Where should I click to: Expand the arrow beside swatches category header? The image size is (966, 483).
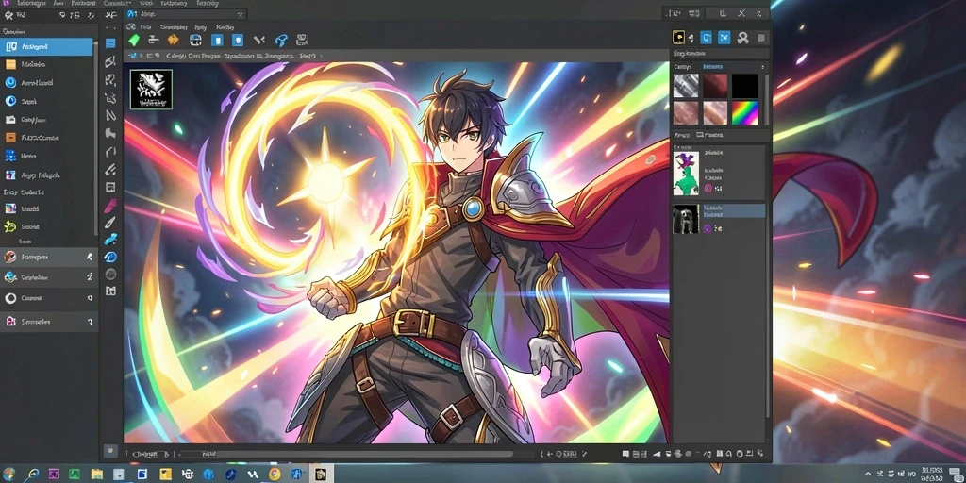click(762, 67)
